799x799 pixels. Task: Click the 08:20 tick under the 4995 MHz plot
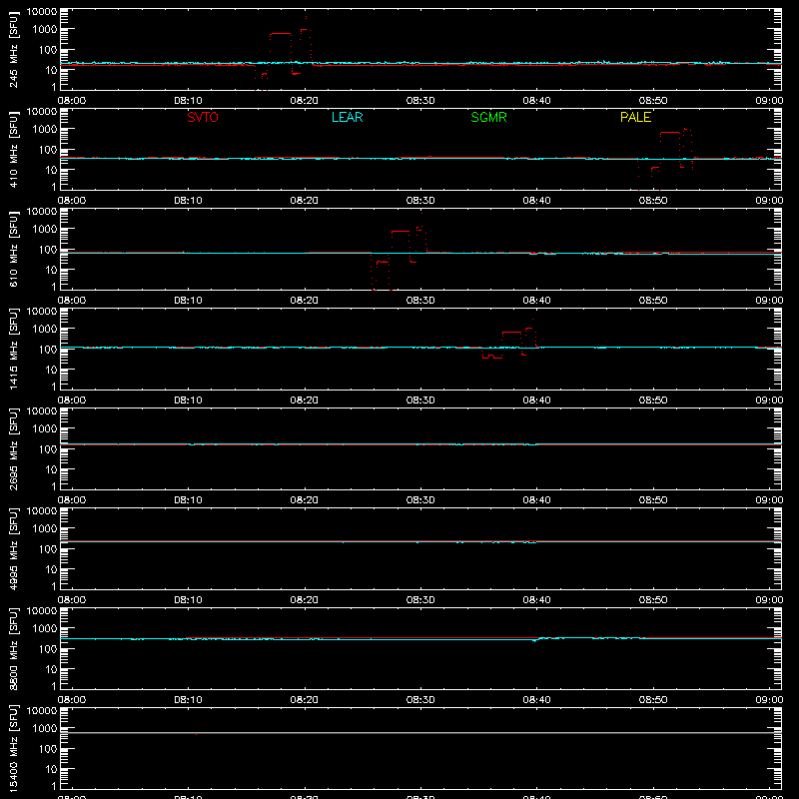tap(305, 600)
